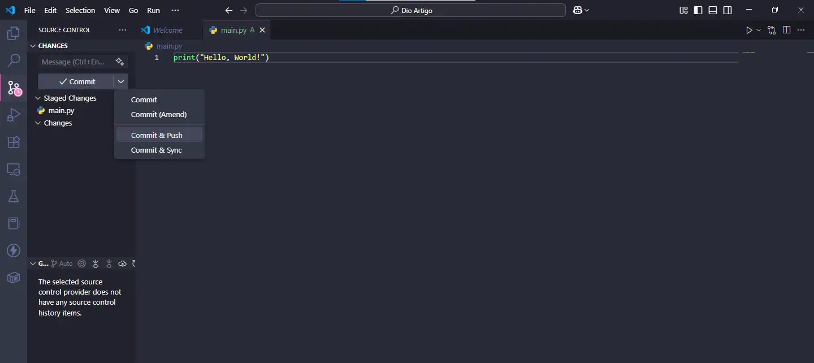Collapse the CHANGES section
The image size is (814, 363).
(33, 46)
